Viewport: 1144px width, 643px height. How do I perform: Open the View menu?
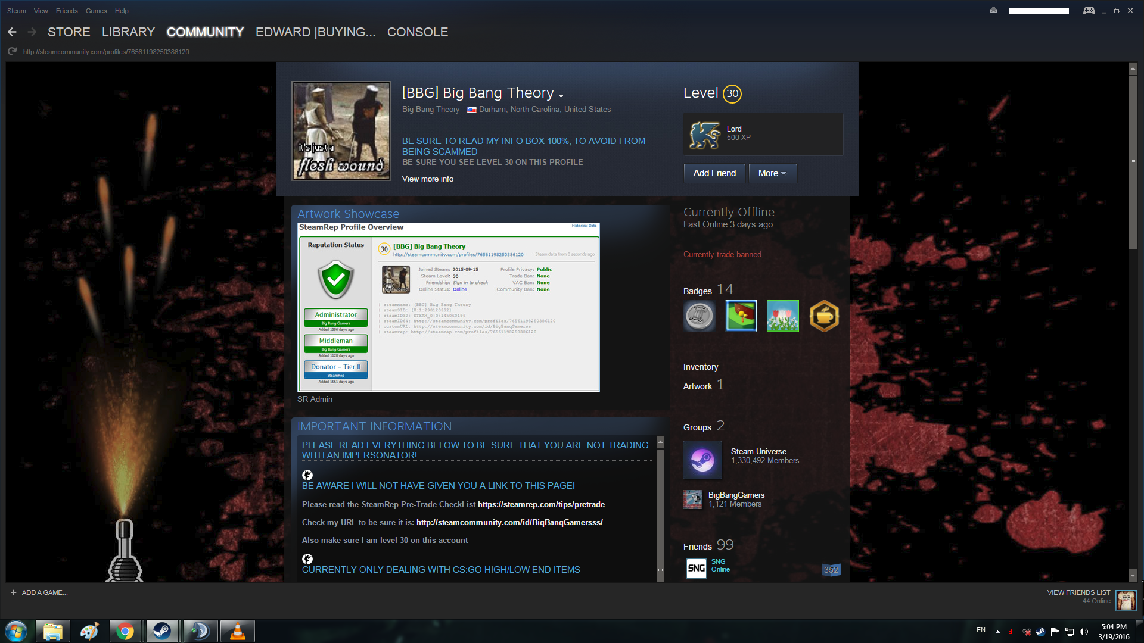41,11
